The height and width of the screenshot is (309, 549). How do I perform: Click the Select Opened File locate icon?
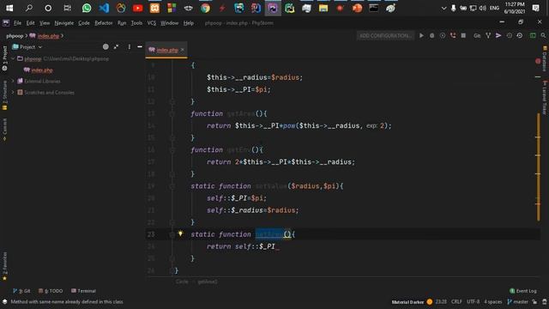106,47
